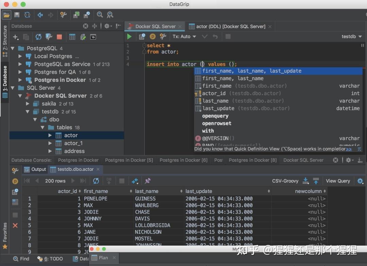367x266 pixels.
Task: Pin the result tab with pin icon
Action: click(x=147, y=181)
